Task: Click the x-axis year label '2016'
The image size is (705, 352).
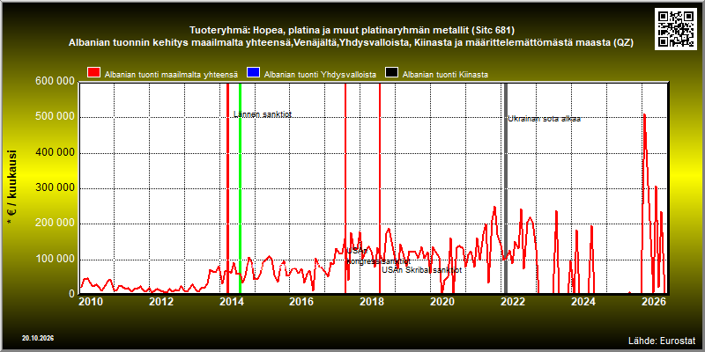Action: (x=301, y=301)
